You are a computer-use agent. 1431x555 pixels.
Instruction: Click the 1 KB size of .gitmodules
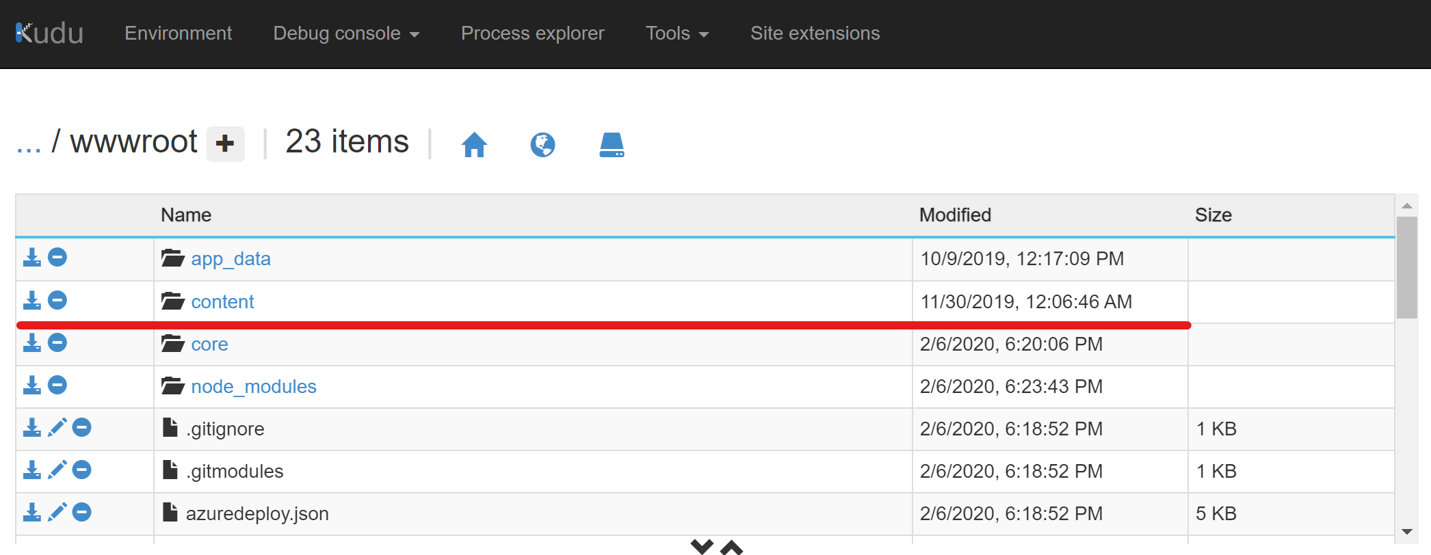[1216, 472]
